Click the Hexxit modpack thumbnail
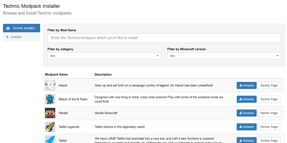This screenshot has width=287, height=143. [50, 85]
